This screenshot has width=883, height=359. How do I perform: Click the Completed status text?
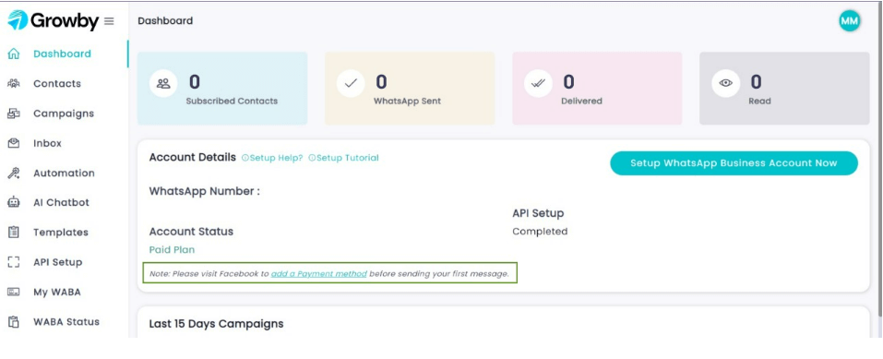(x=540, y=231)
